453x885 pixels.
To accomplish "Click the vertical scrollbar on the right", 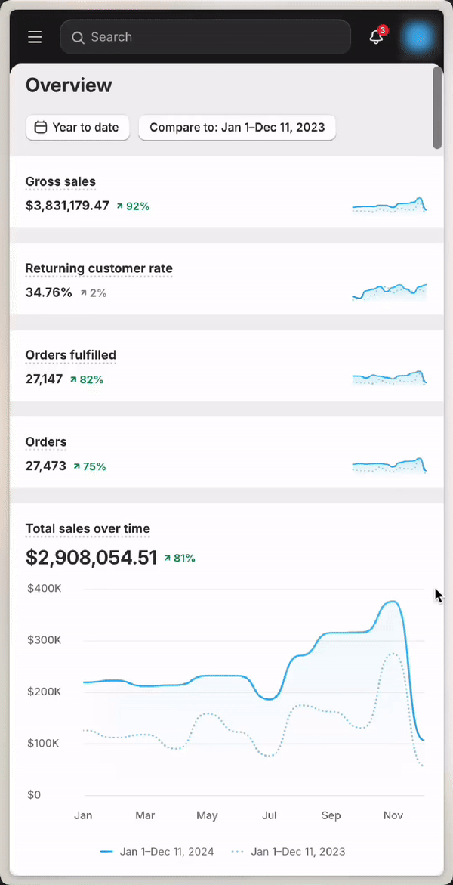I will point(436,106).
